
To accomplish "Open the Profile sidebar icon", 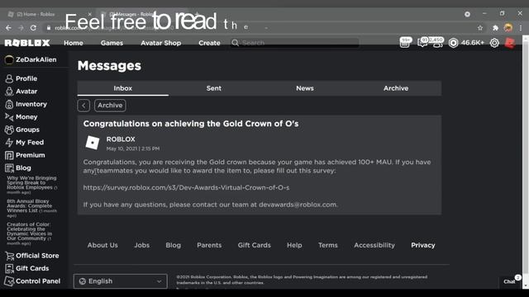I will tap(9, 78).
